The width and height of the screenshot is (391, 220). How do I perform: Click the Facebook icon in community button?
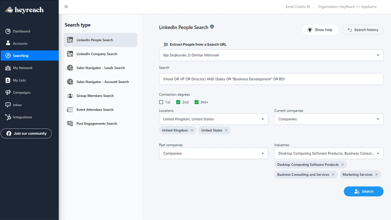coord(8,133)
